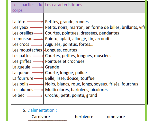The image size is (153, 121).
Task: Click 'Multicolores, bariolées, bicolores' text
Action: point(76,90)
